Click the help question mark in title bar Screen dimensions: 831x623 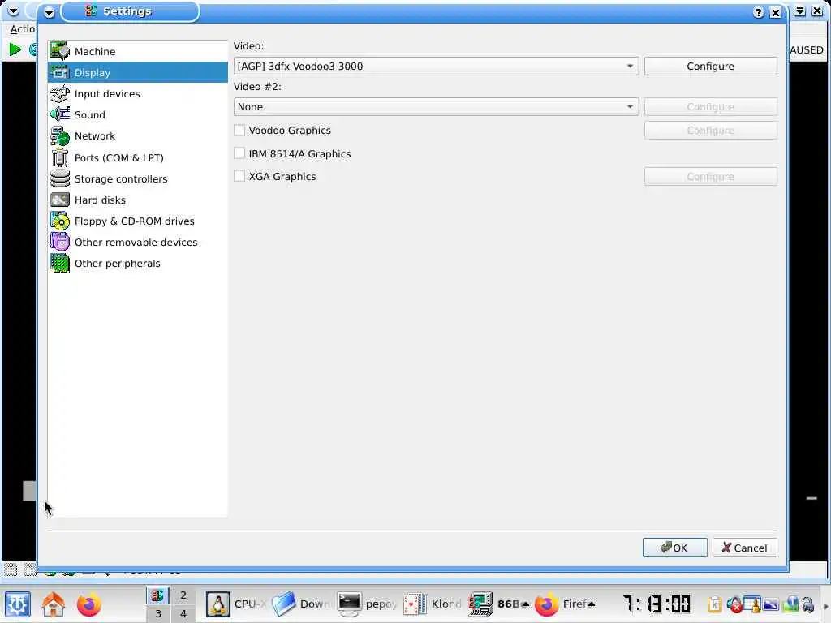tap(759, 13)
